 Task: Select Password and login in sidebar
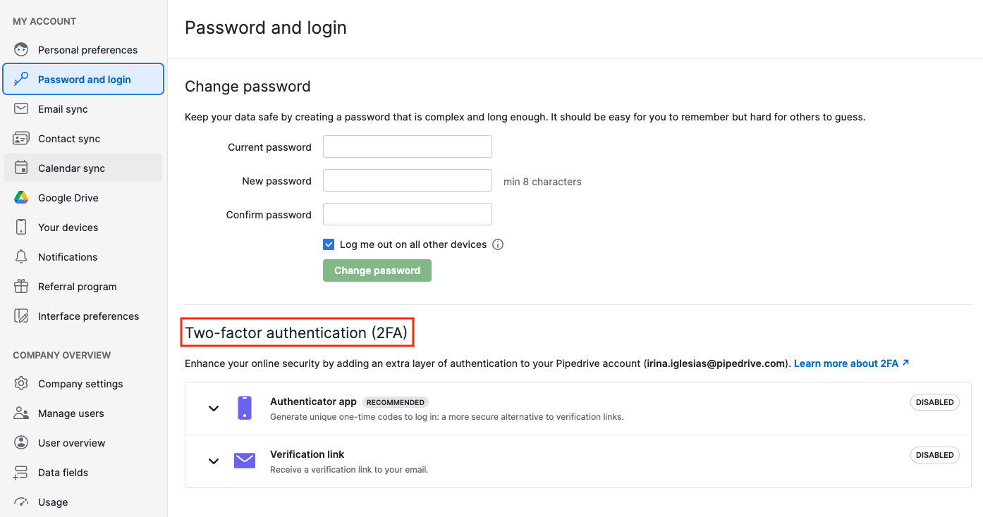click(85, 79)
